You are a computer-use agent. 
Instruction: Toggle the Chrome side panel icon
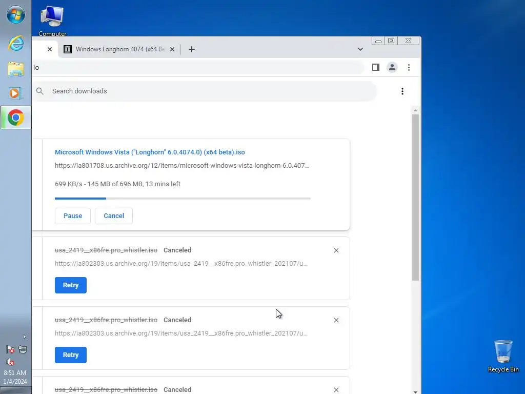point(376,67)
